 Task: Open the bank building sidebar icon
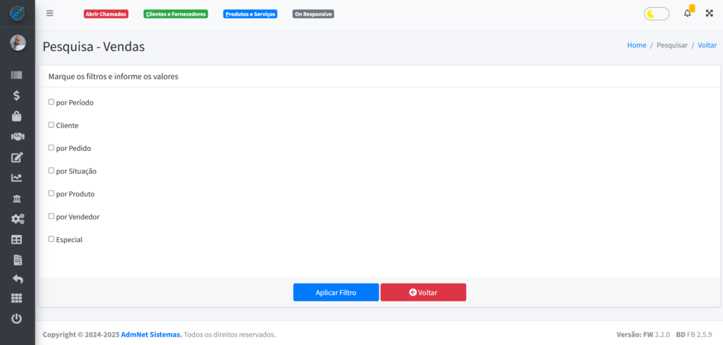pyautogui.click(x=17, y=198)
